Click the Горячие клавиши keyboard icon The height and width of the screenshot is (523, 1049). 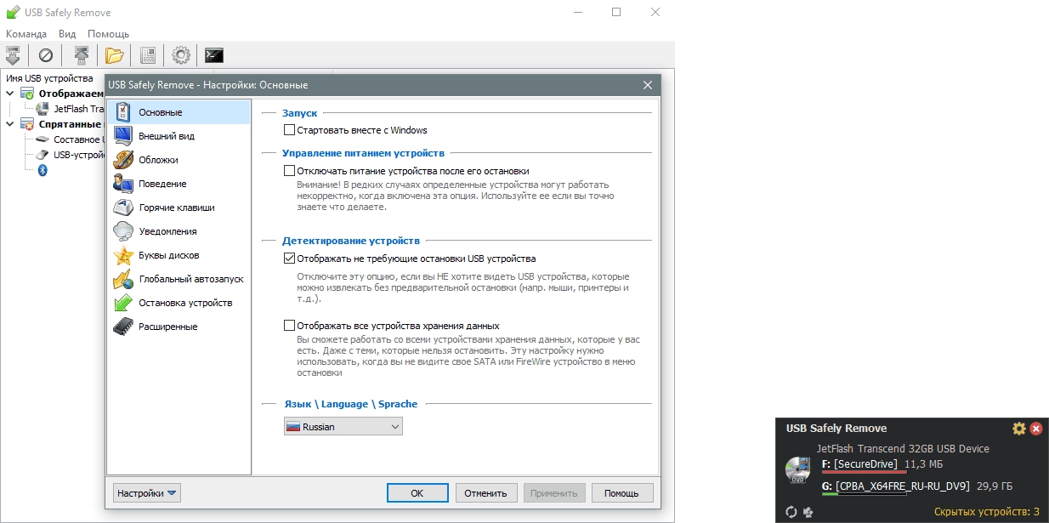point(123,207)
